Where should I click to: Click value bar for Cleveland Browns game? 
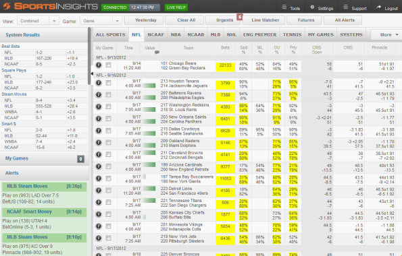(149, 153)
